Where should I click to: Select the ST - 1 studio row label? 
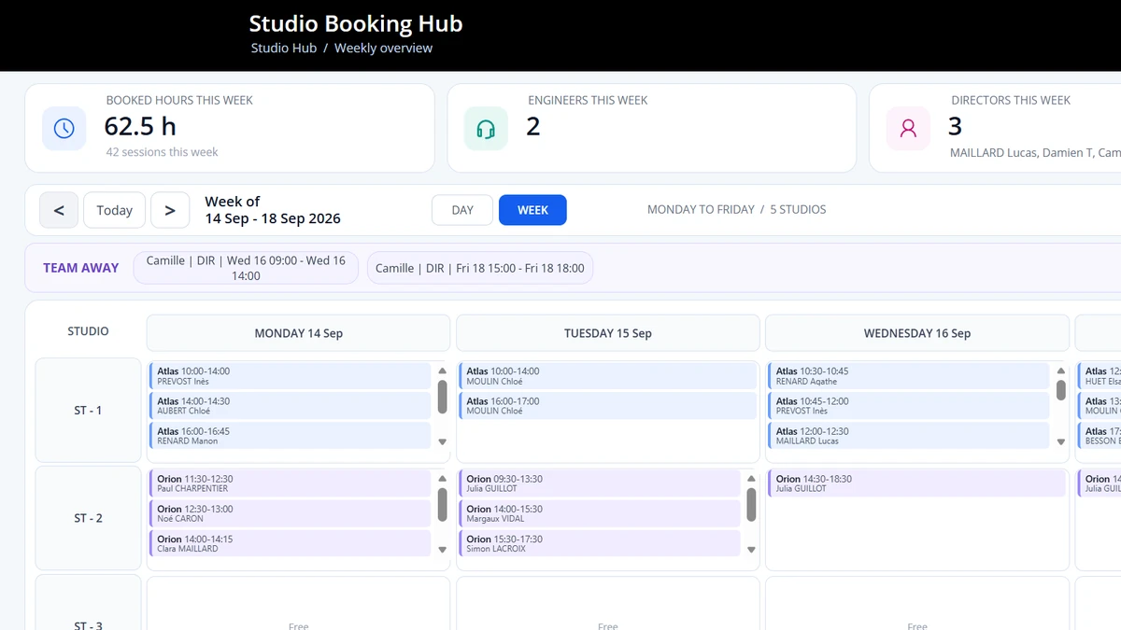88,411
